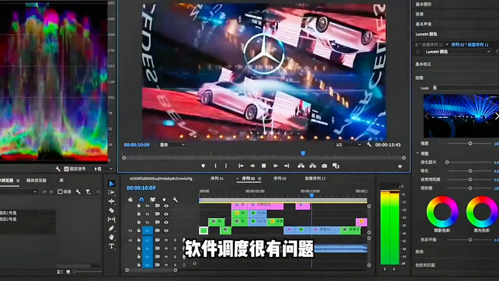Viewport: 499px width, 281px height.
Task: Switch to 序列 03 tab
Action: click(x=280, y=178)
